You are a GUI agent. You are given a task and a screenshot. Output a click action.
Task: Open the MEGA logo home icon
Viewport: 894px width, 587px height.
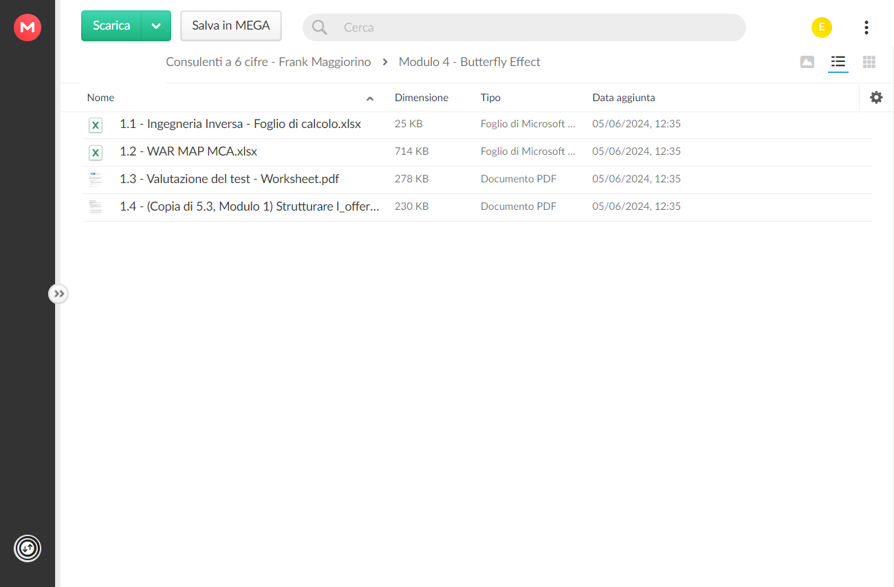[28, 28]
